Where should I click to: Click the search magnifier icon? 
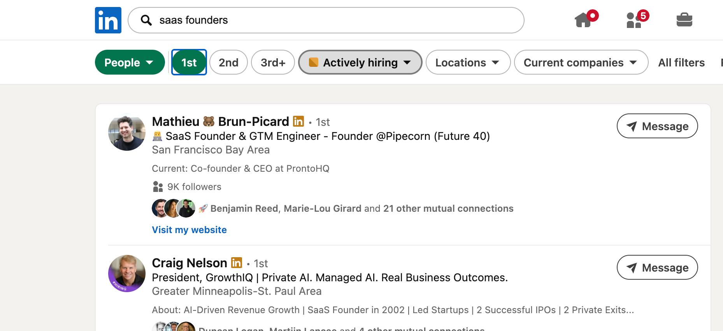146,20
